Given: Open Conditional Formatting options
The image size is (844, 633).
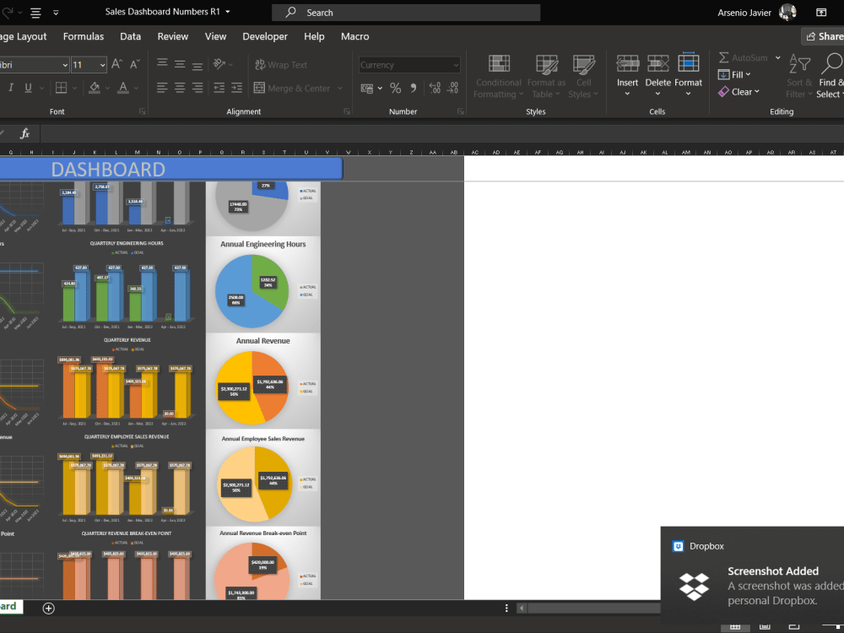Looking at the screenshot, I should 498,78.
